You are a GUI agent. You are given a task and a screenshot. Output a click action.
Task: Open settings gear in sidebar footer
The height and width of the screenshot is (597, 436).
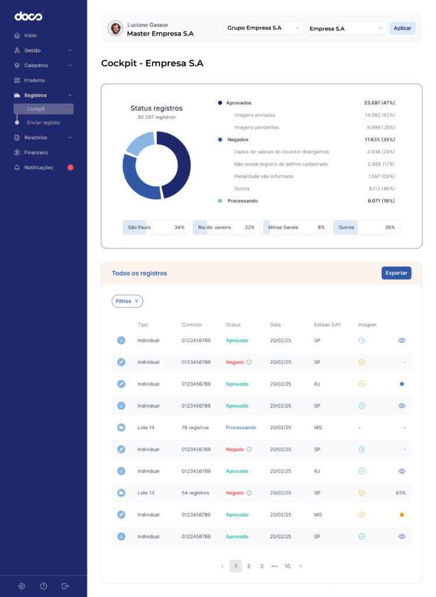tap(22, 586)
